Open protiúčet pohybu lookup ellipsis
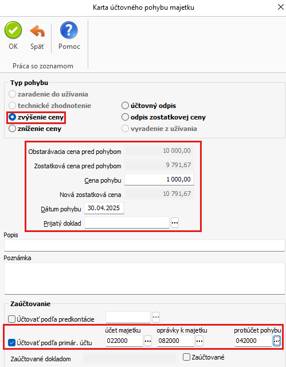 [277, 341]
